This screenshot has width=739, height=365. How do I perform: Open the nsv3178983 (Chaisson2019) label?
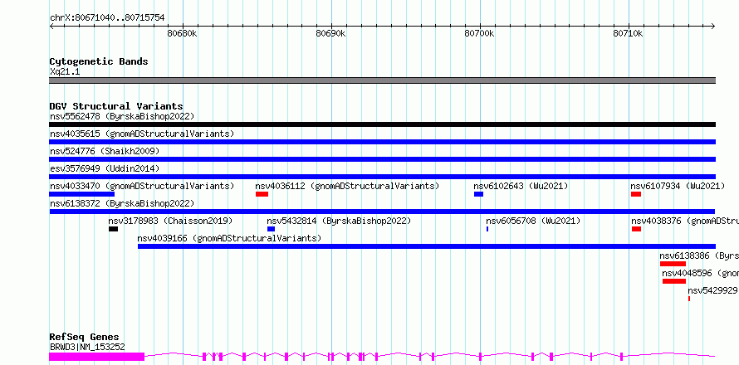click(170, 221)
